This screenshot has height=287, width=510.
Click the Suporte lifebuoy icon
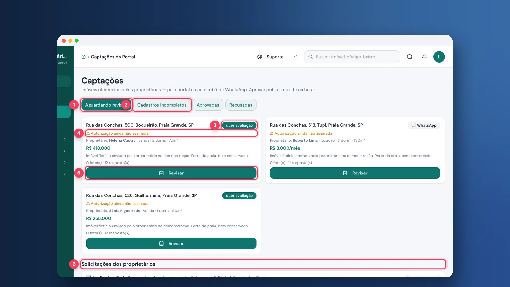260,57
